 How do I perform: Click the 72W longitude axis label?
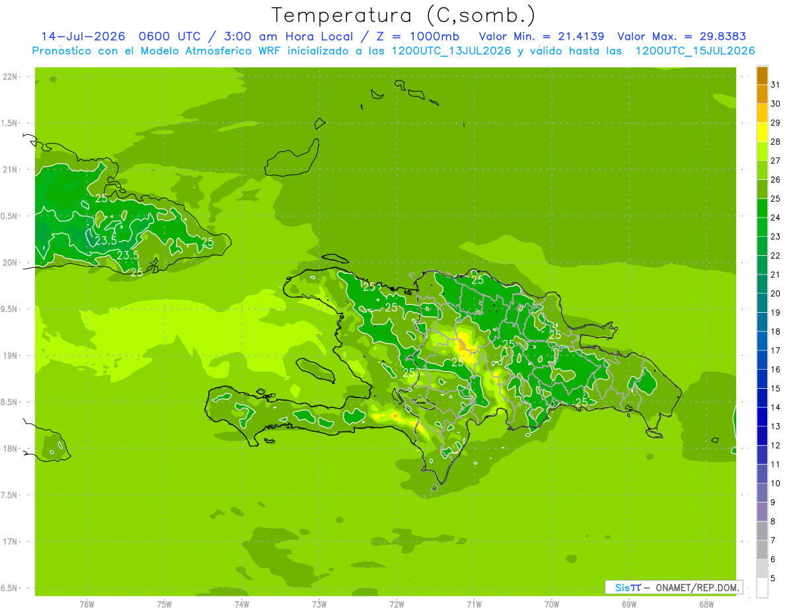(x=397, y=604)
